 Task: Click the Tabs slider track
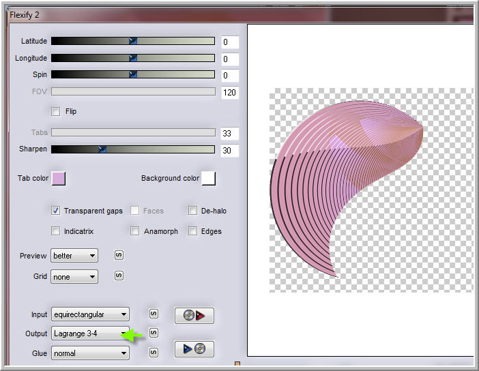tap(133, 132)
